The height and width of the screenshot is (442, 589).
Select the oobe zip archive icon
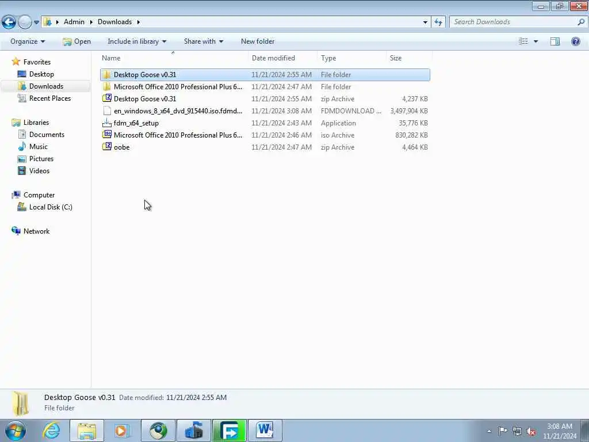coord(106,147)
